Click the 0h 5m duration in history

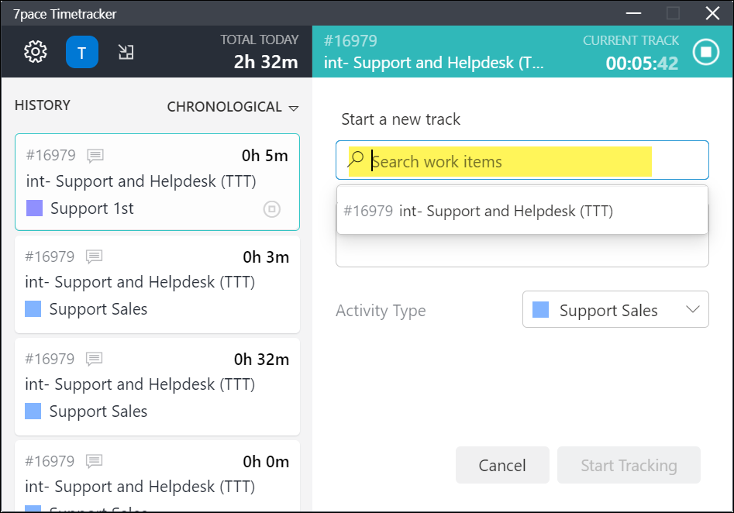click(x=265, y=156)
